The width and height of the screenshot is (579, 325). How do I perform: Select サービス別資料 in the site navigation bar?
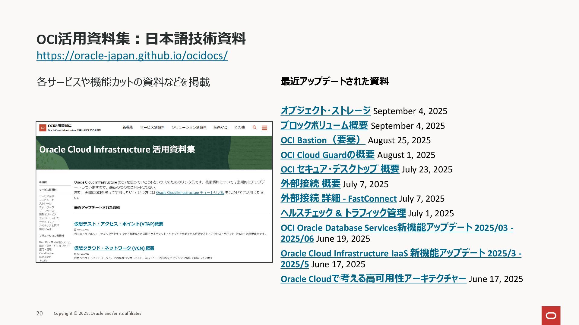pyautogui.click(x=152, y=127)
